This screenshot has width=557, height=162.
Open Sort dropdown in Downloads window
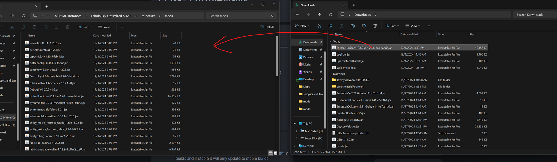[392, 26]
